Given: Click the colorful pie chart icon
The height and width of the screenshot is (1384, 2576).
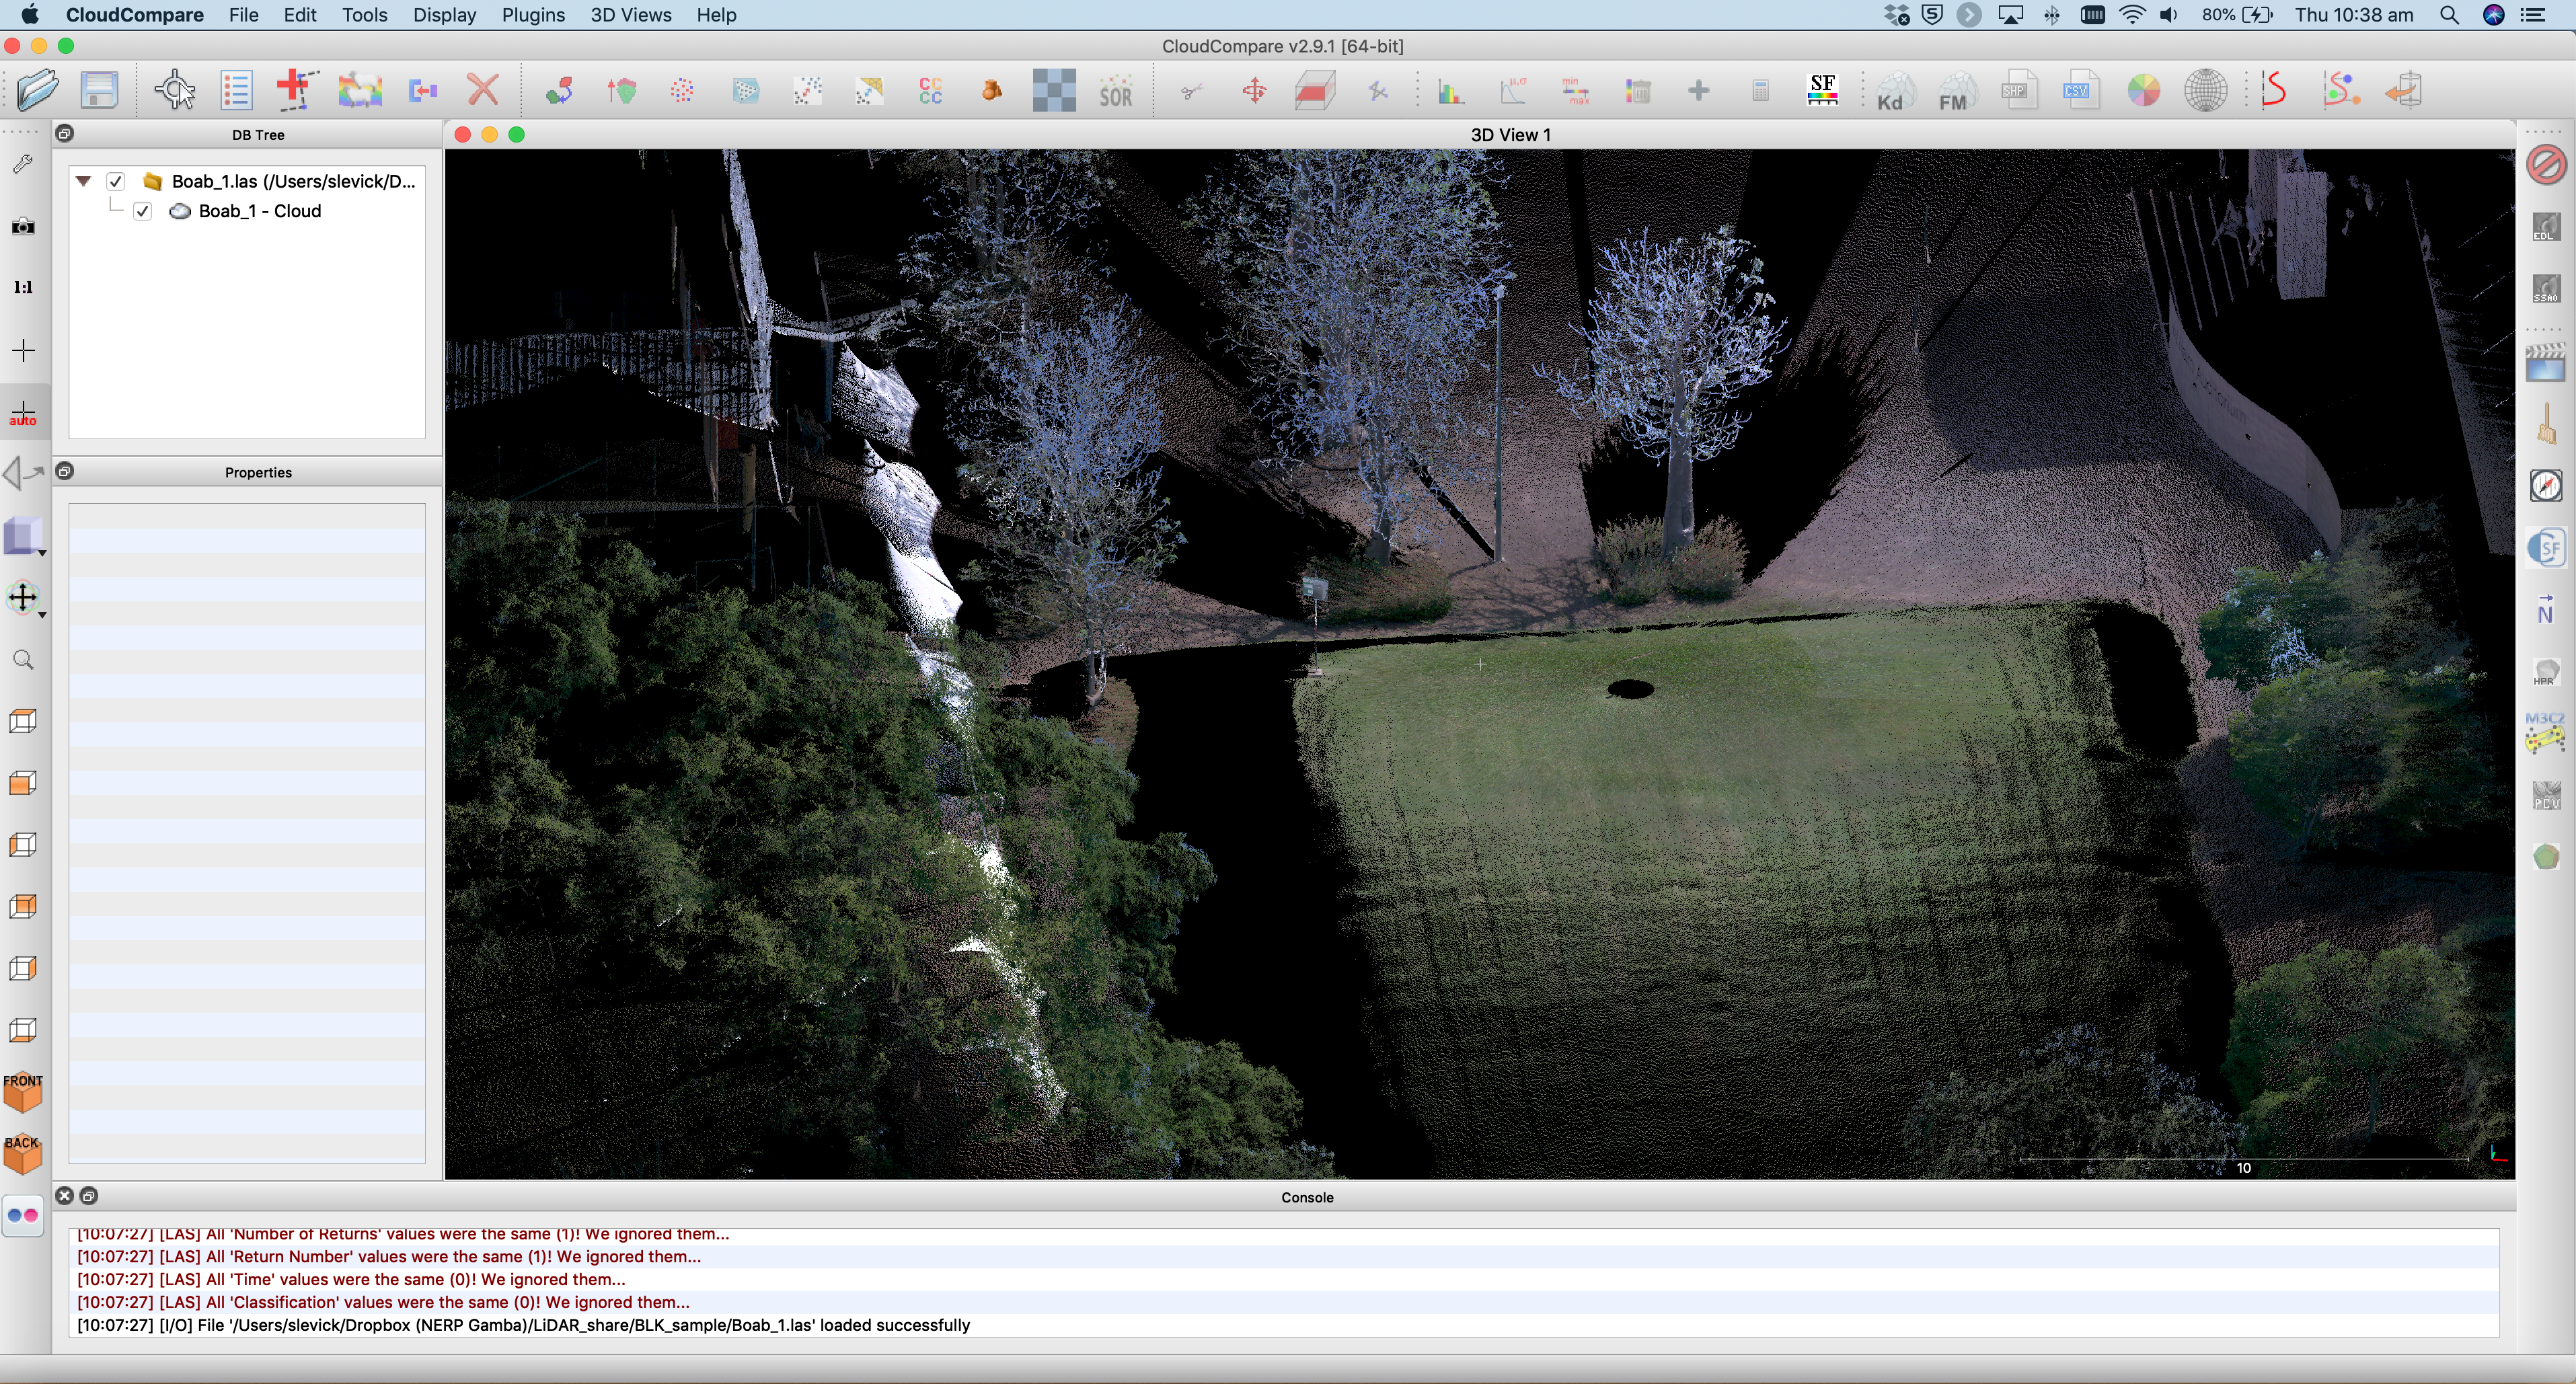Looking at the screenshot, I should (x=2143, y=91).
